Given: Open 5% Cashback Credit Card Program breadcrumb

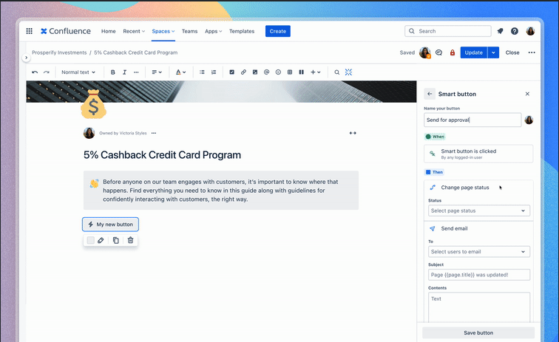Looking at the screenshot, I should (x=136, y=52).
